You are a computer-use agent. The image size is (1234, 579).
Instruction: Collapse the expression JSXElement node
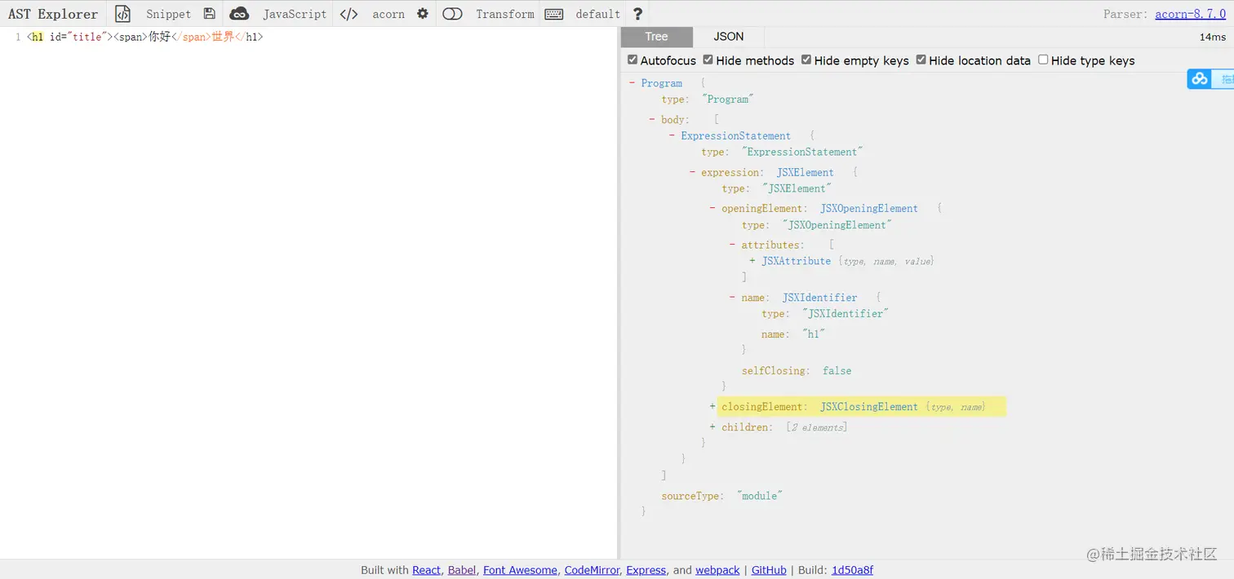[692, 172]
